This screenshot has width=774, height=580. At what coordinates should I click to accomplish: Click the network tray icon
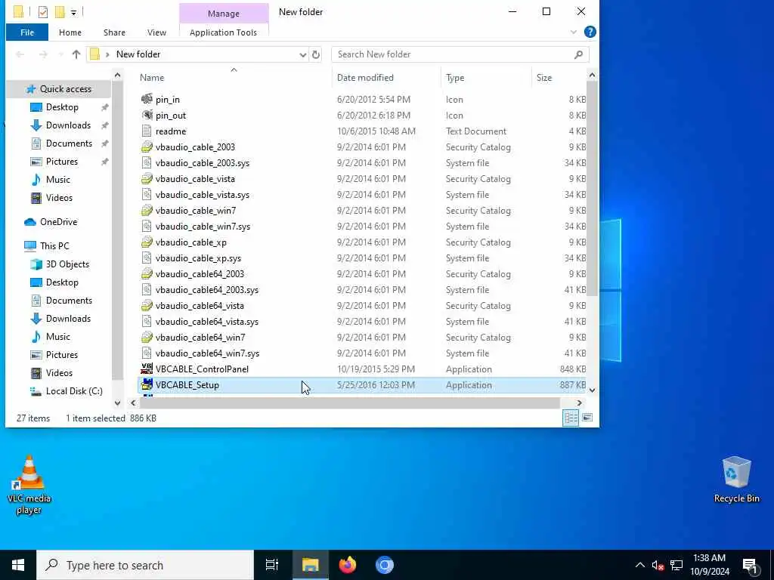[676, 565]
